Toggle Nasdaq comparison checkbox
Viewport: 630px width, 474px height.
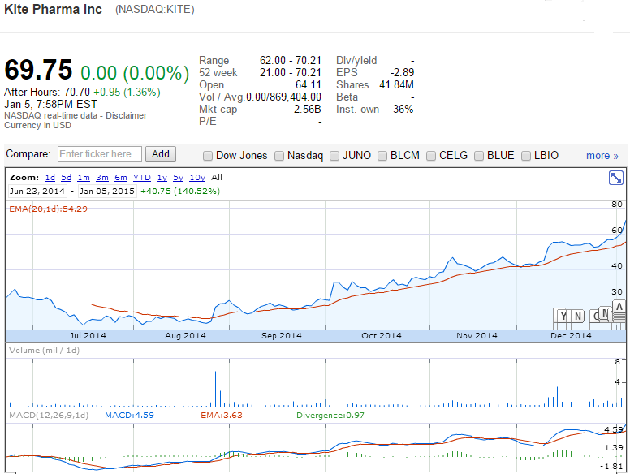(279, 156)
